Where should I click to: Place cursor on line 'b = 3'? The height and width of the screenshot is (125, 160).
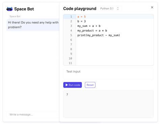[x=81, y=21]
